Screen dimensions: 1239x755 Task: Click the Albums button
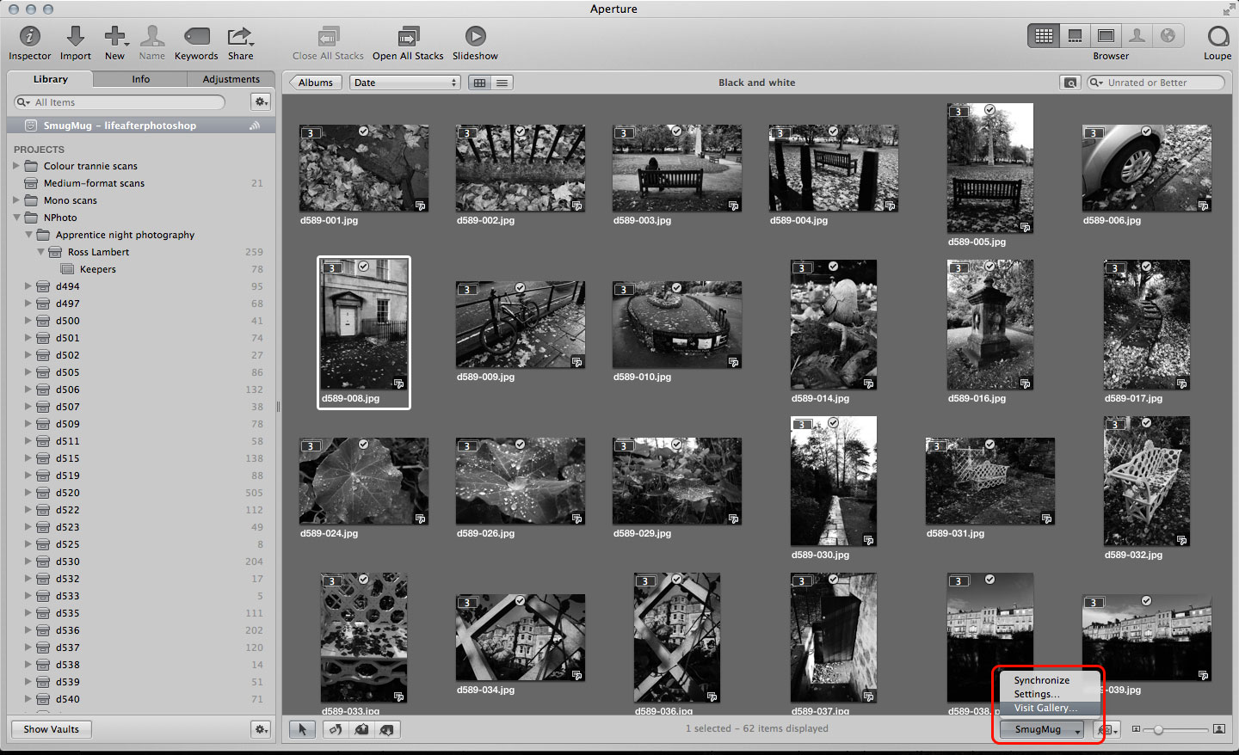[x=316, y=83]
